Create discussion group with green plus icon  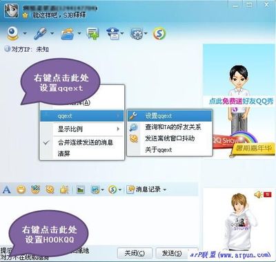(93, 34)
